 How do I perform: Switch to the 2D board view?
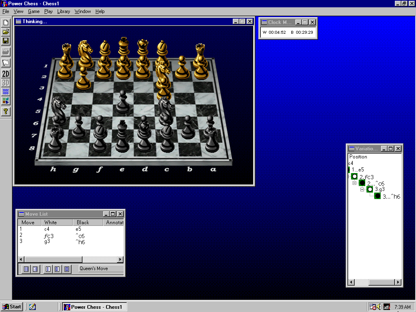6,74
